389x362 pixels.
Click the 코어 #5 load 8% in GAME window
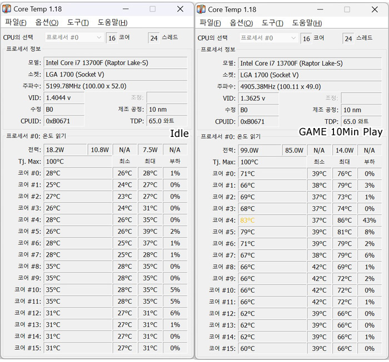(x=370, y=232)
